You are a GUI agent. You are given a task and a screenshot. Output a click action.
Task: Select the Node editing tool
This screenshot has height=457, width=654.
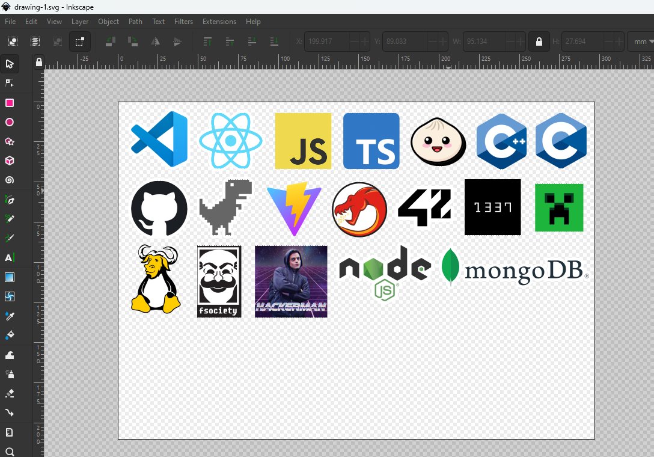point(10,83)
